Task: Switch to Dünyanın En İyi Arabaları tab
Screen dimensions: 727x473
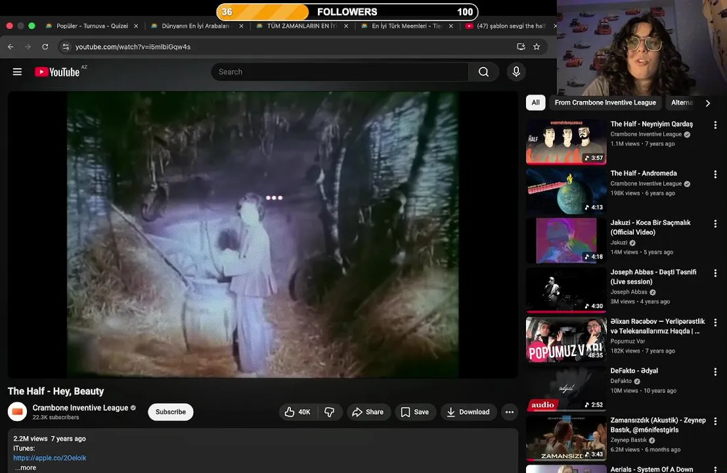Action: pyautogui.click(x=197, y=26)
